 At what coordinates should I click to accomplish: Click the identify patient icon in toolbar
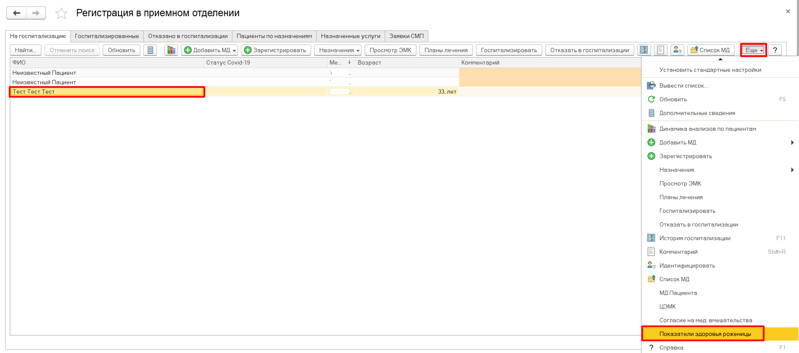pos(677,50)
